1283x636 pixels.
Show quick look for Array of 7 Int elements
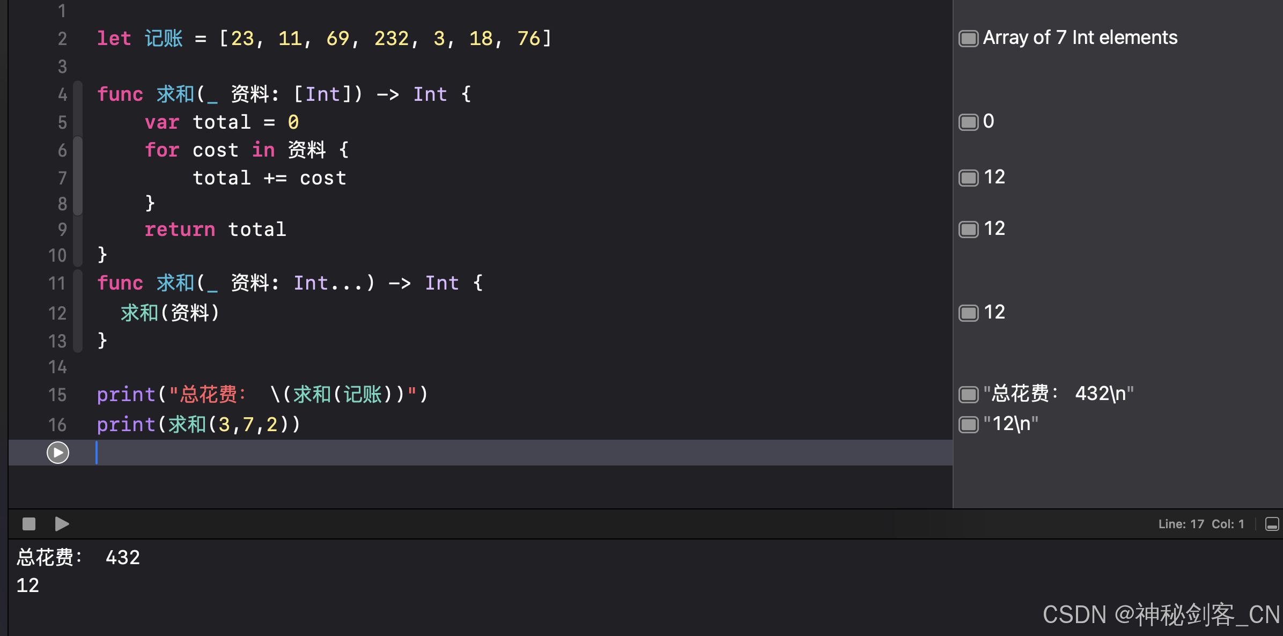pos(968,39)
